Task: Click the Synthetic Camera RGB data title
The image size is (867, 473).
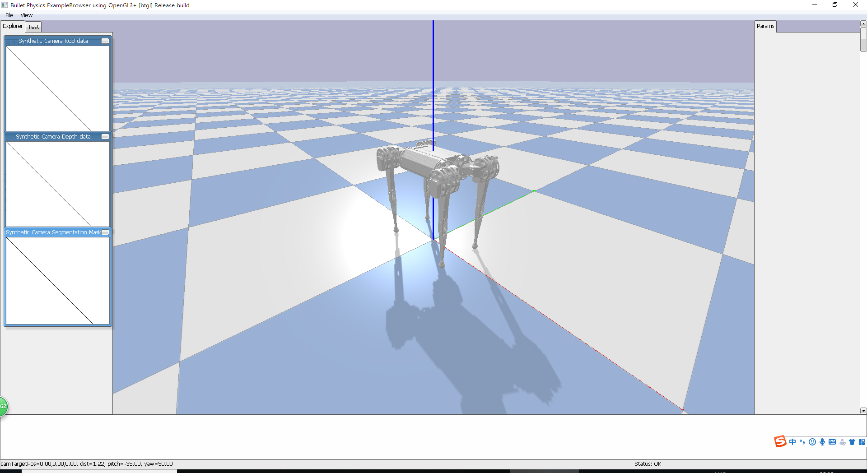Action: [53, 41]
